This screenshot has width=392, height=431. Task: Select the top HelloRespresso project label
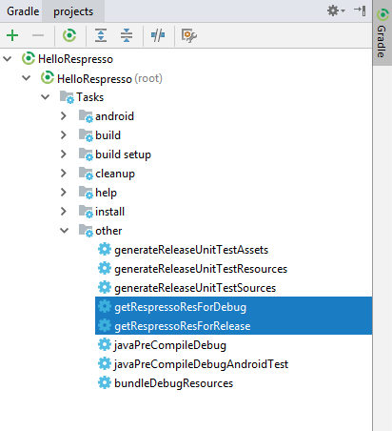click(75, 59)
